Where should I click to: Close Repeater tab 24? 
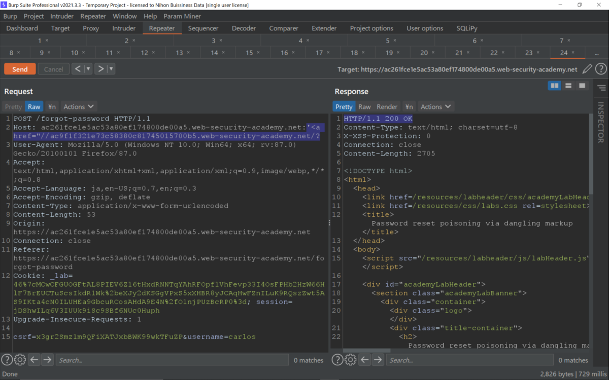pyautogui.click(x=573, y=53)
